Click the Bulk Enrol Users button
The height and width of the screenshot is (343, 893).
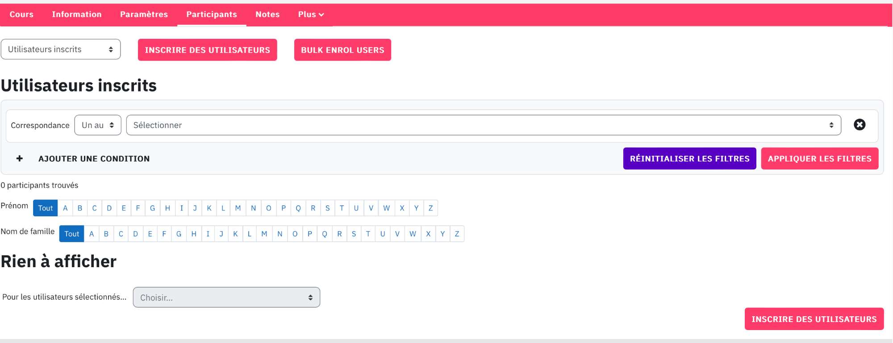(x=342, y=50)
